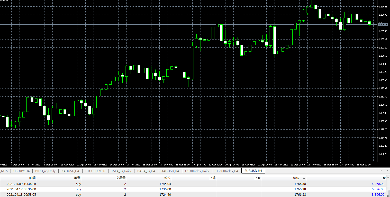Click the 1.19230 price scale label

pos(383,97)
